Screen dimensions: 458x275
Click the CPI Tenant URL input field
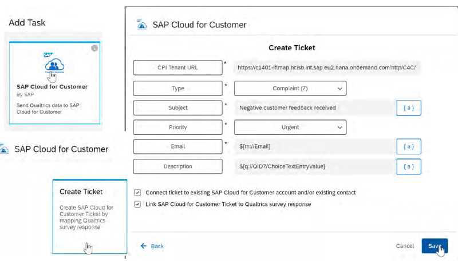(326, 67)
